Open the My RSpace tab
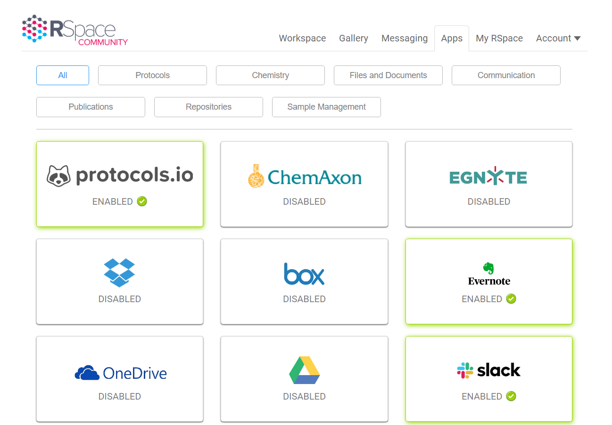 [x=499, y=38]
